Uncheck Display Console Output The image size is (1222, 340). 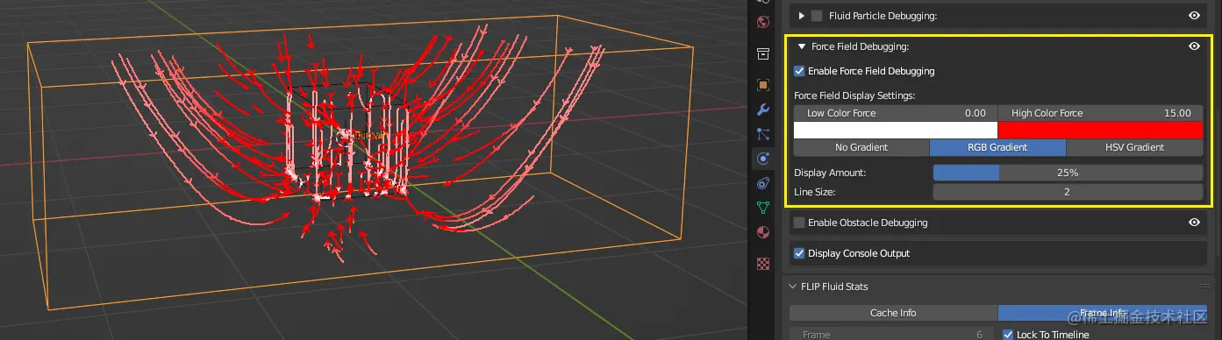click(799, 253)
